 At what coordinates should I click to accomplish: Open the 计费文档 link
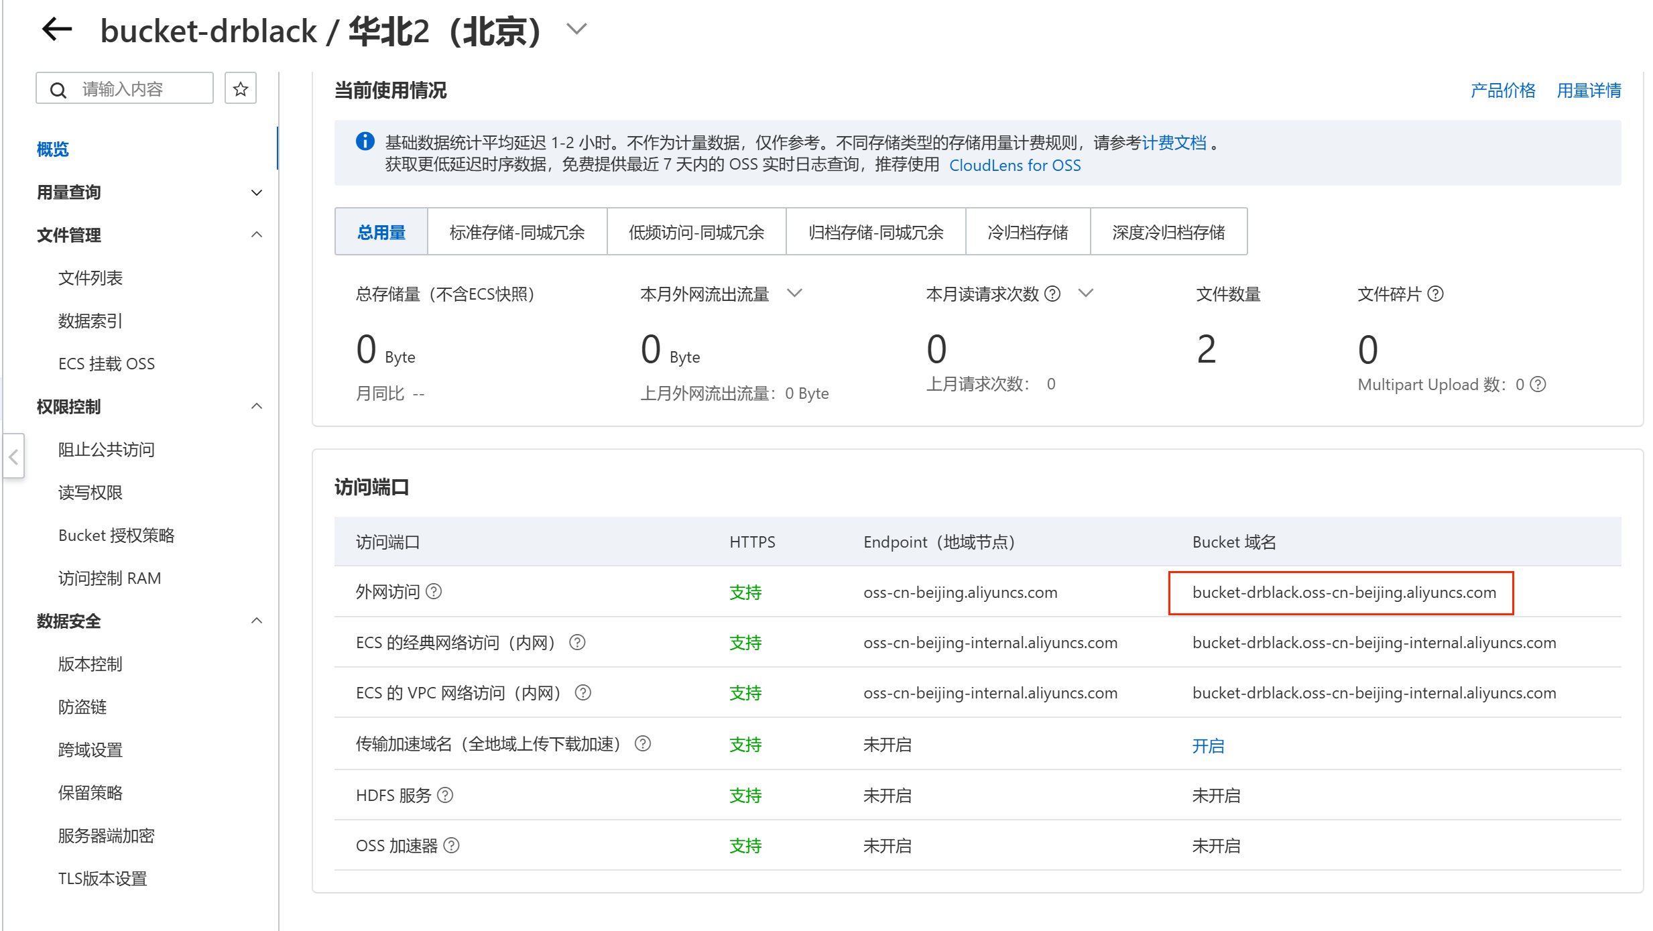click(x=1174, y=143)
